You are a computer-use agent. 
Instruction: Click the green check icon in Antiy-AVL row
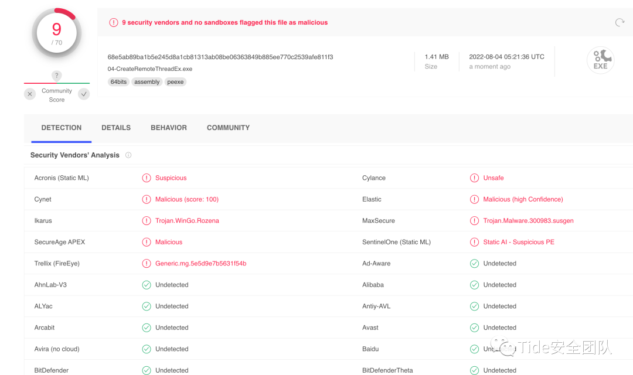tap(474, 306)
